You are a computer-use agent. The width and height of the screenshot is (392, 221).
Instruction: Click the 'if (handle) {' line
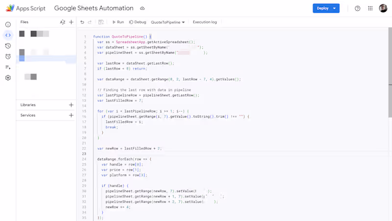[x=115, y=186]
